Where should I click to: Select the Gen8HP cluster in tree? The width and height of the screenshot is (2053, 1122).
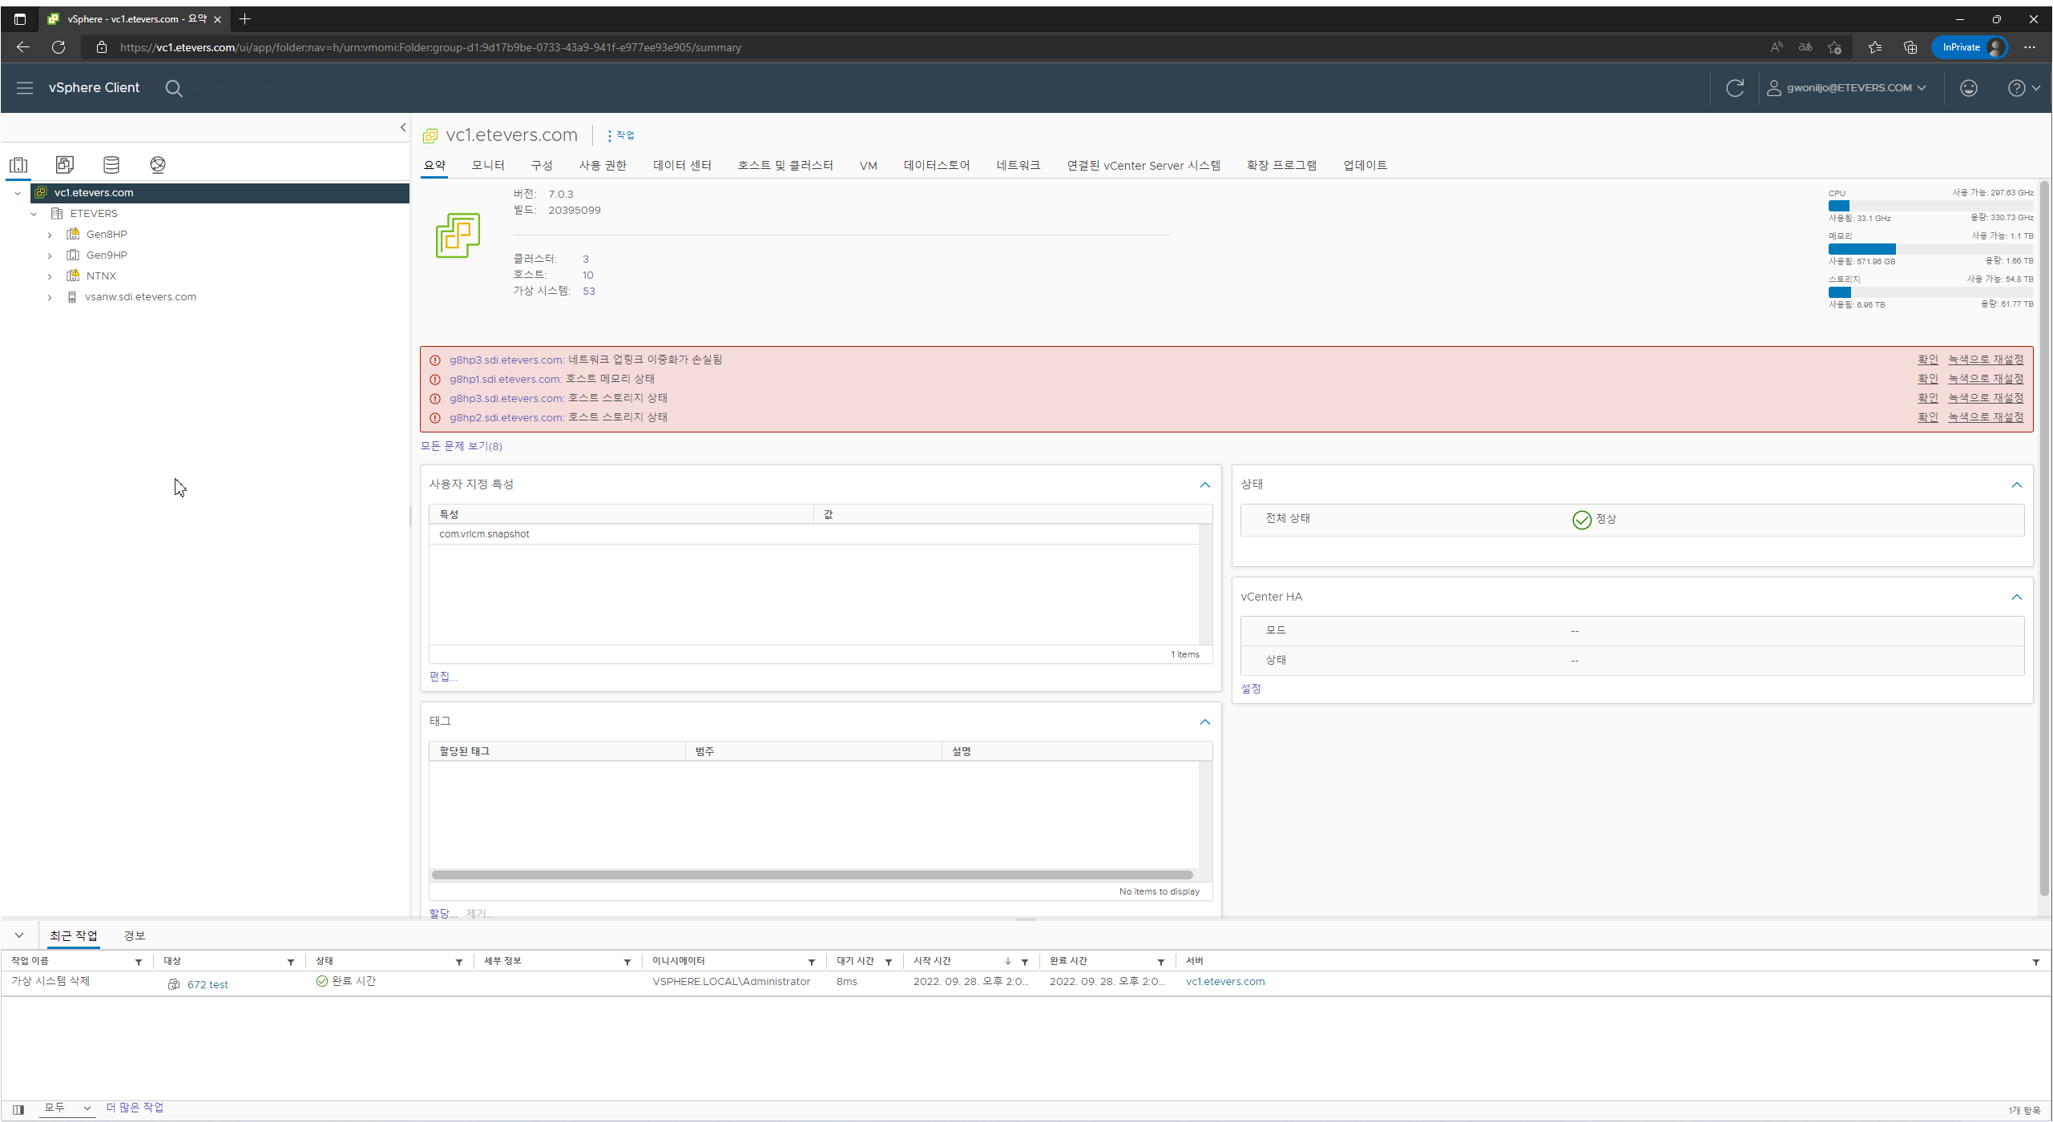[107, 235]
